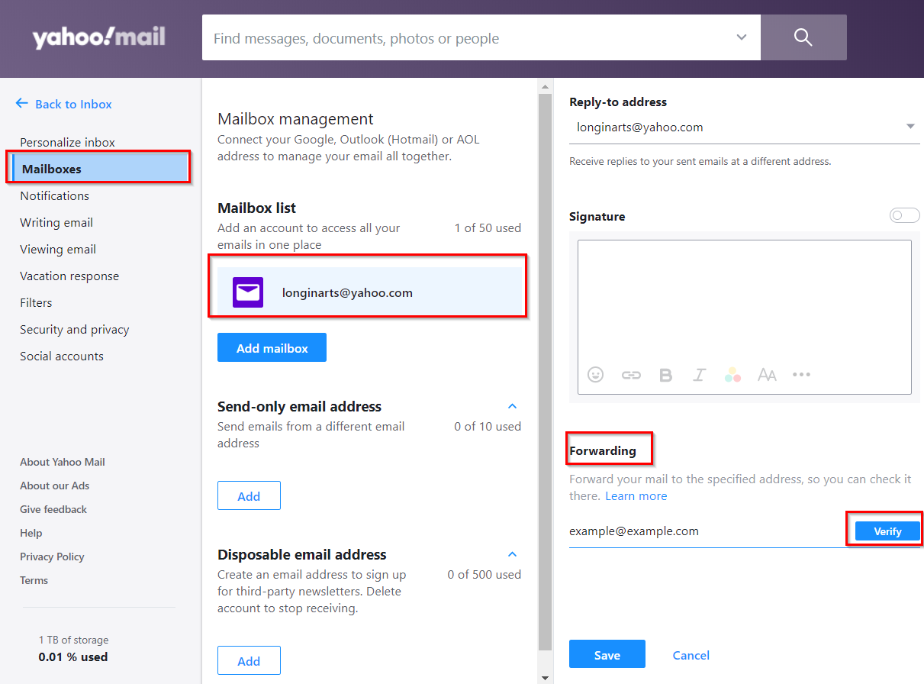924x684 pixels.
Task: Click the Mailbox management heading
Action: [x=295, y=119]
